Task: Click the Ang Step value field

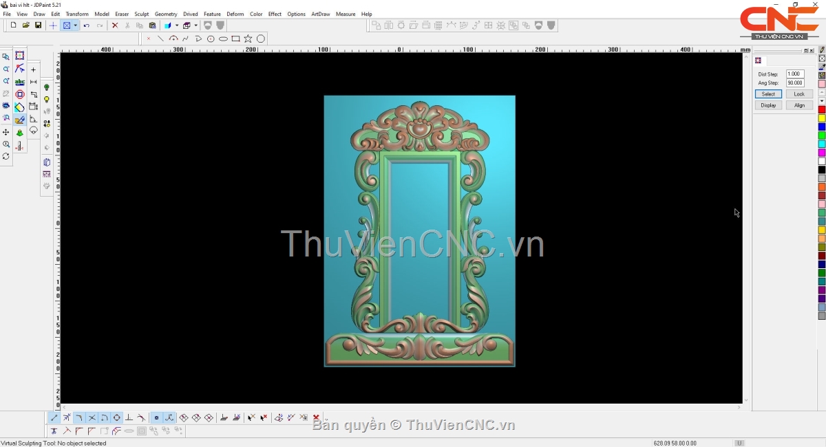Action: click(x=795, y=83)
